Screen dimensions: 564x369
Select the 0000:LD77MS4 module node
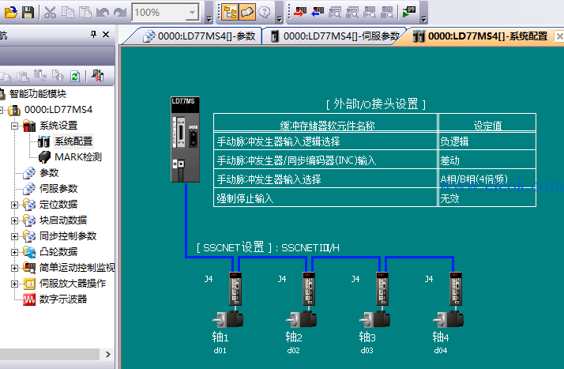tap(58, 110)
